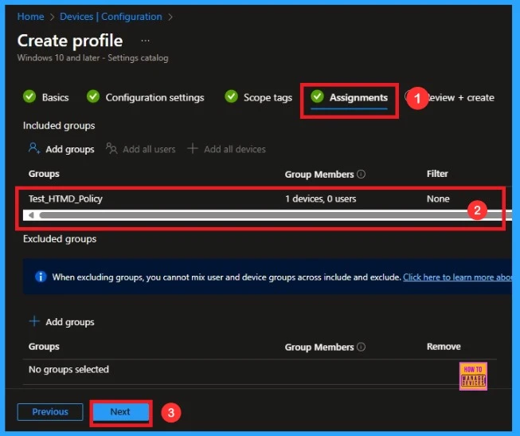
Task: Select the Assignments tab
Action: click(358, 97)
